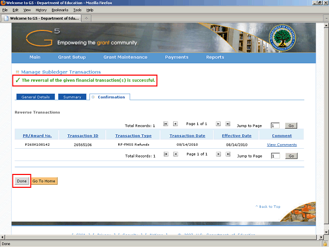The width and height of the screenshot is (329, 247).
Task: Click the security lock icon in status bar
Action: (x=325, y=244)
